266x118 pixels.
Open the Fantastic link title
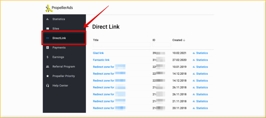[101, 60]
